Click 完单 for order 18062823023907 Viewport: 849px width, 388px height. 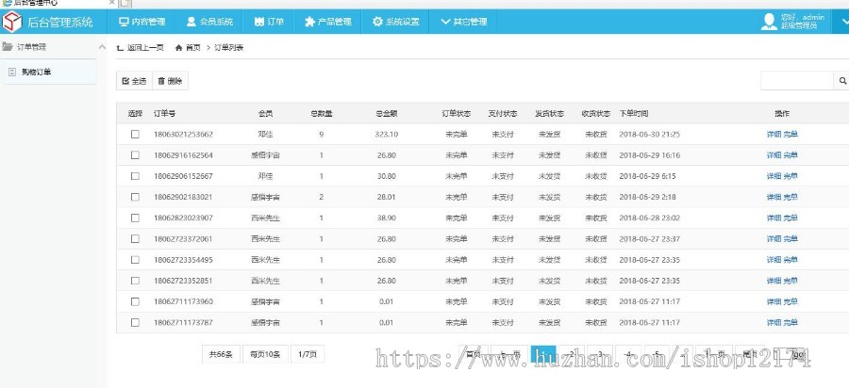click(x=791, y=218)
